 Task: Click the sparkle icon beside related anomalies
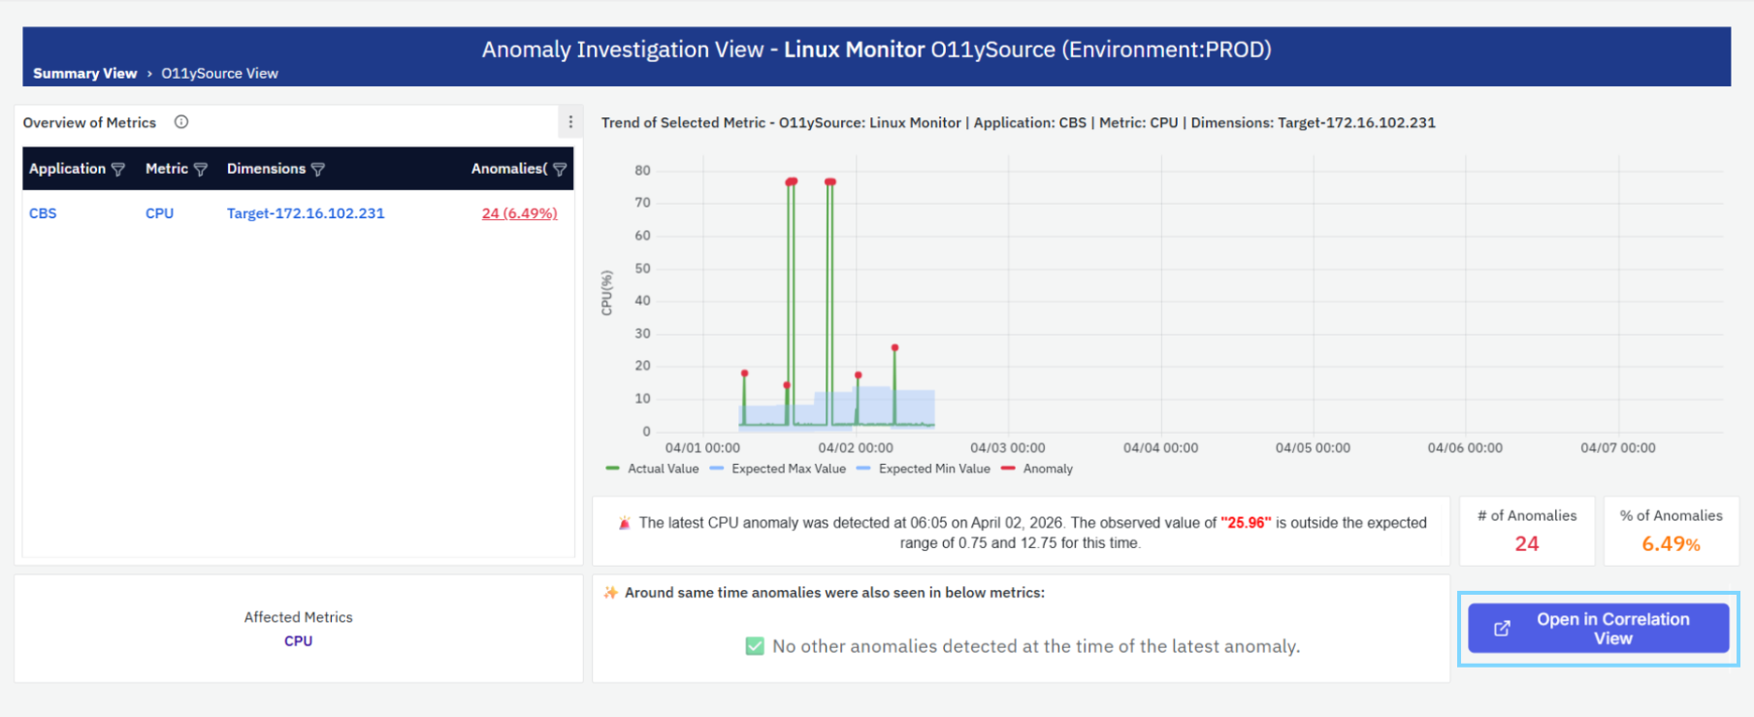pyautogui.click(x=610, y=593)
